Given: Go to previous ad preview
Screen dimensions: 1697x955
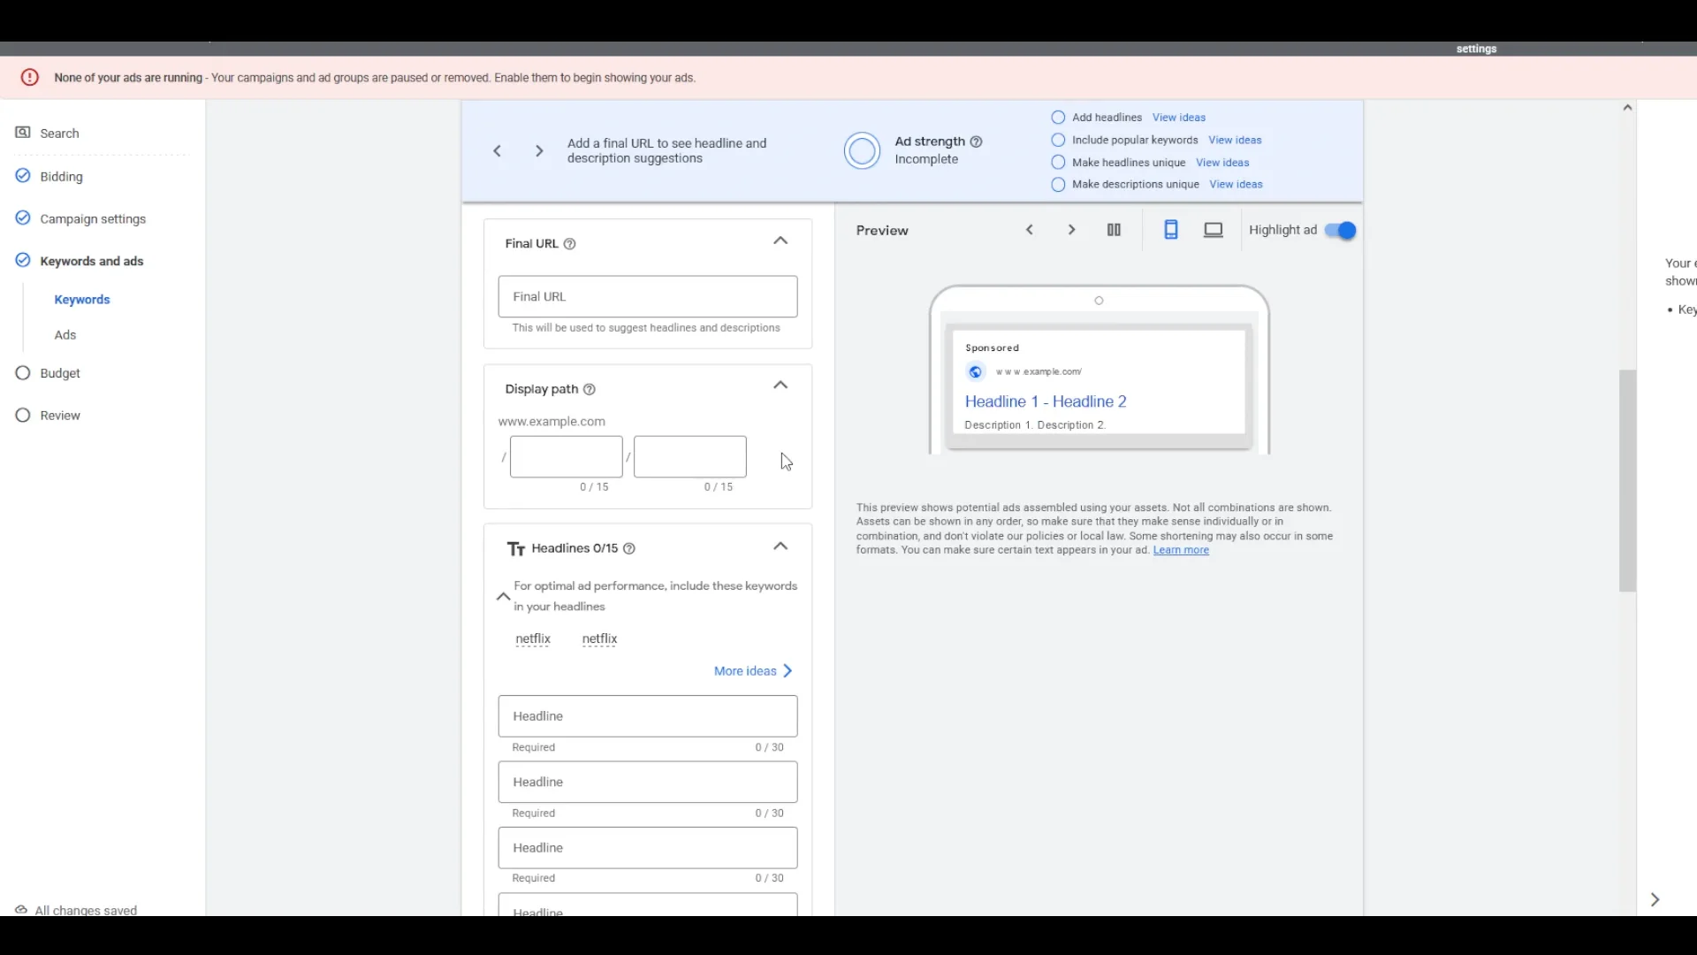Looking at the screenshot, I should (x=1030, y=230).
